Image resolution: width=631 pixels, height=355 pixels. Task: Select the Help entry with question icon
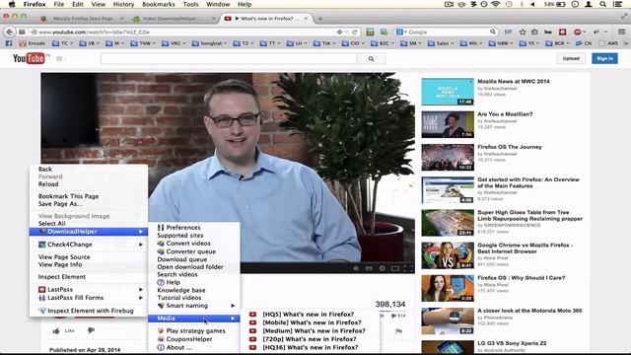pos(194,282)
